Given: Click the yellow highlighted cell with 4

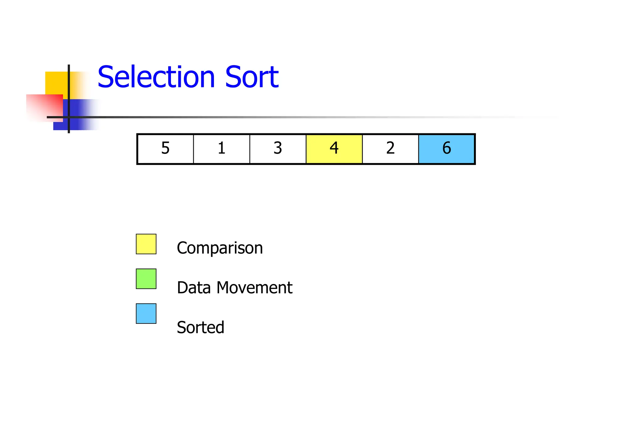Looking at the screenshot, I should 334,149.
